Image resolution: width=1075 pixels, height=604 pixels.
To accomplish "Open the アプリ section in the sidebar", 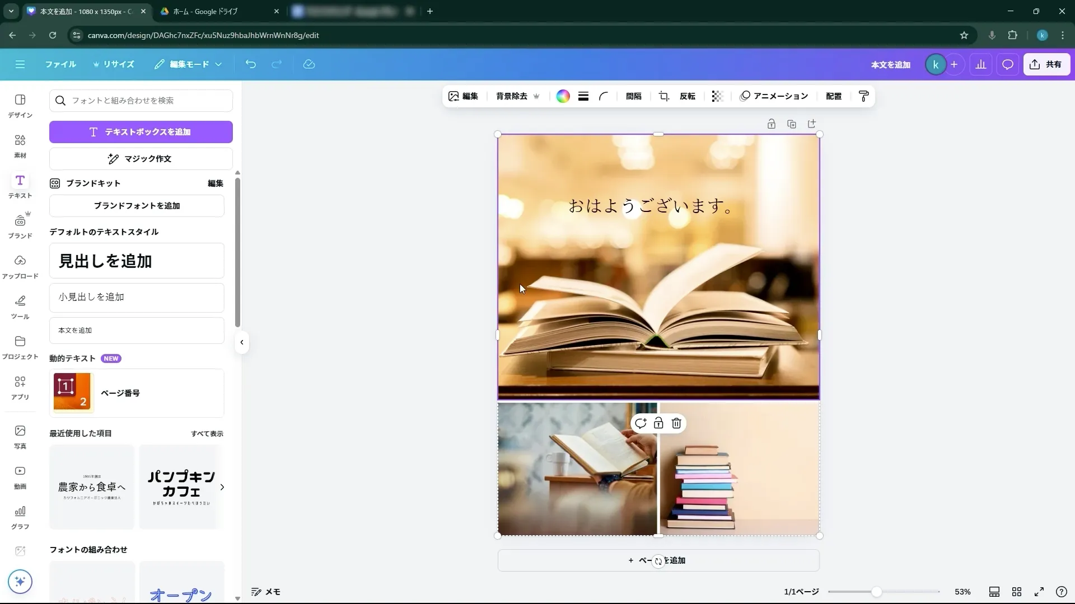I will click(x=20, y=387).
